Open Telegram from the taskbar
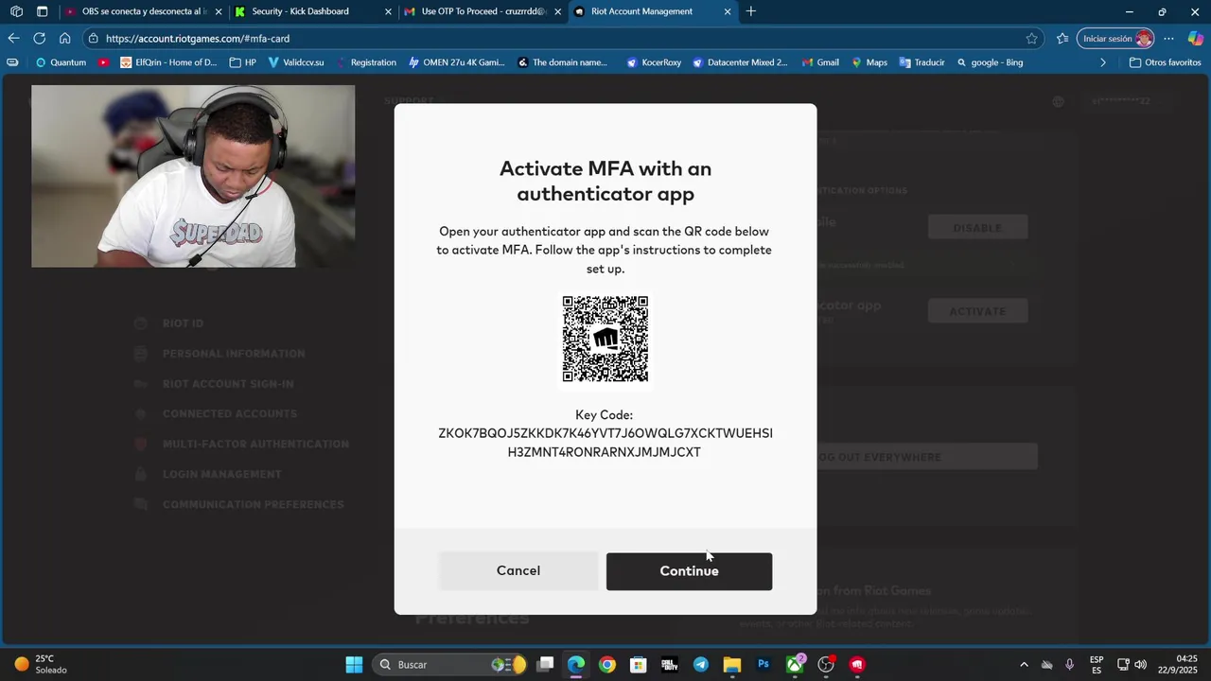 tap(701, 665)
